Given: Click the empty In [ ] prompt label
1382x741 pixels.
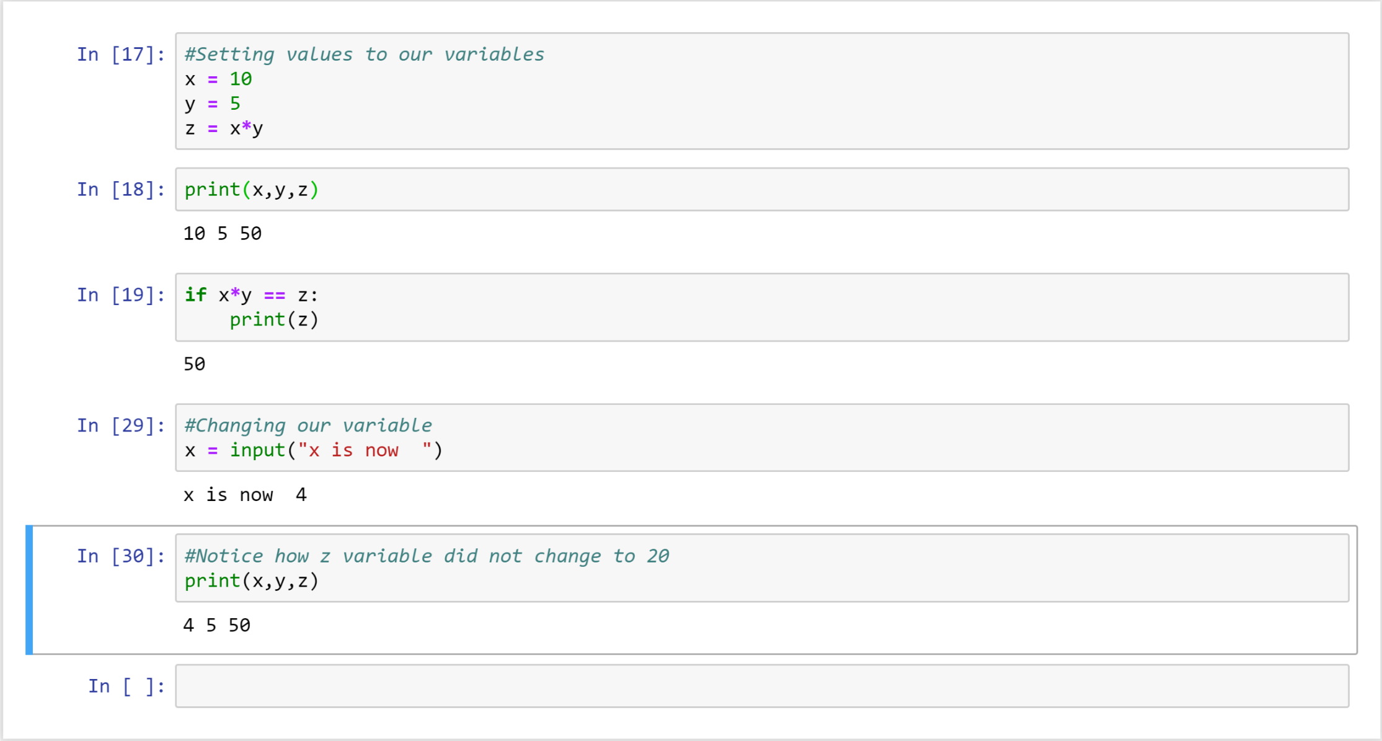Looking at the screenshot, I should click(x=126, y=686).
